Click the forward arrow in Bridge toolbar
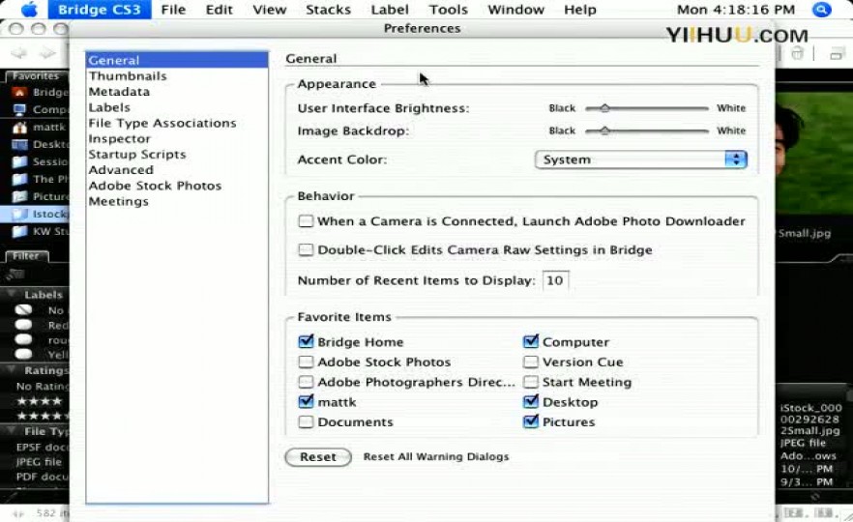This screenshot has width=853, height=522. tap(48, 52)
